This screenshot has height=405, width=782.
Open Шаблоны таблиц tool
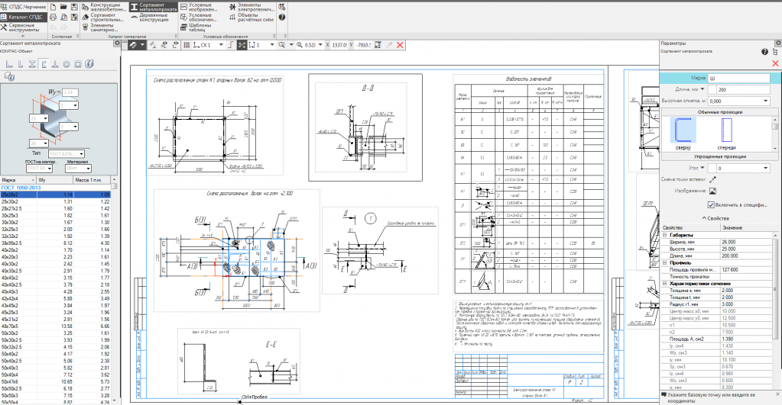(196, 27)
